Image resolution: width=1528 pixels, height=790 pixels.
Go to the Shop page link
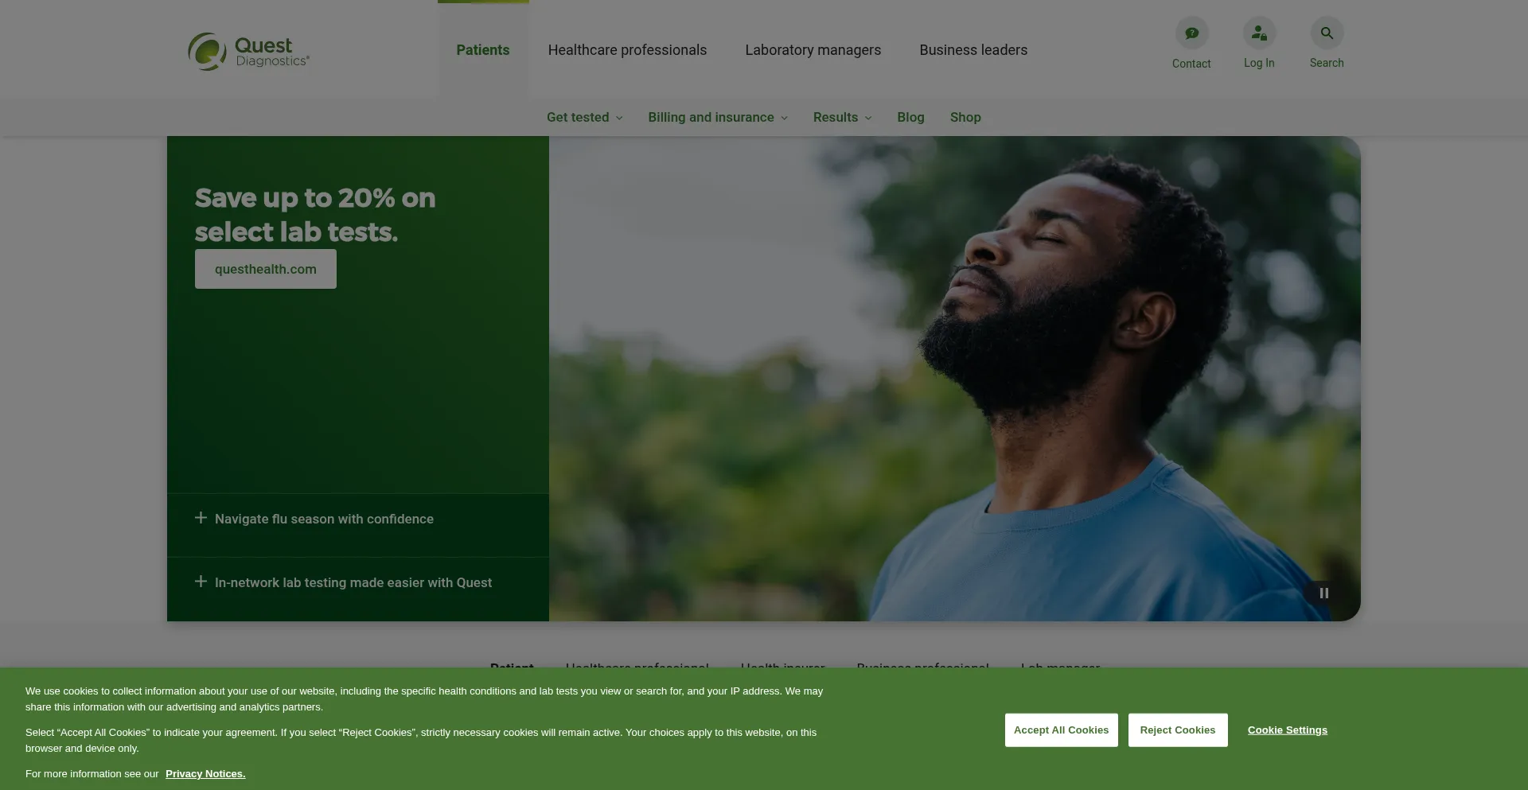965,117
